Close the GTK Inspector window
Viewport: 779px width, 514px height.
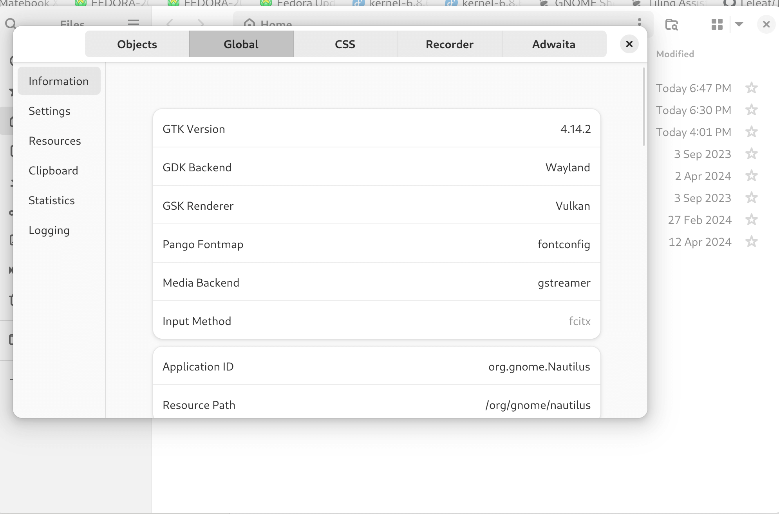(629, 44)
